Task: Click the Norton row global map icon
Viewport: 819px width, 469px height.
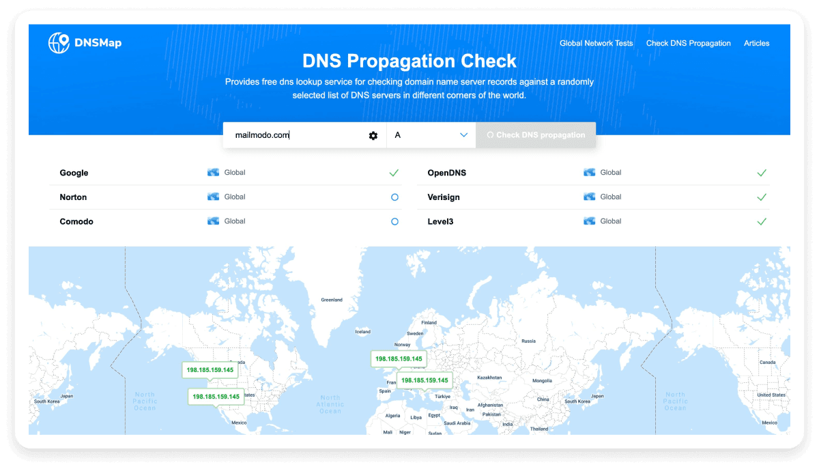Action: [214, 197]
